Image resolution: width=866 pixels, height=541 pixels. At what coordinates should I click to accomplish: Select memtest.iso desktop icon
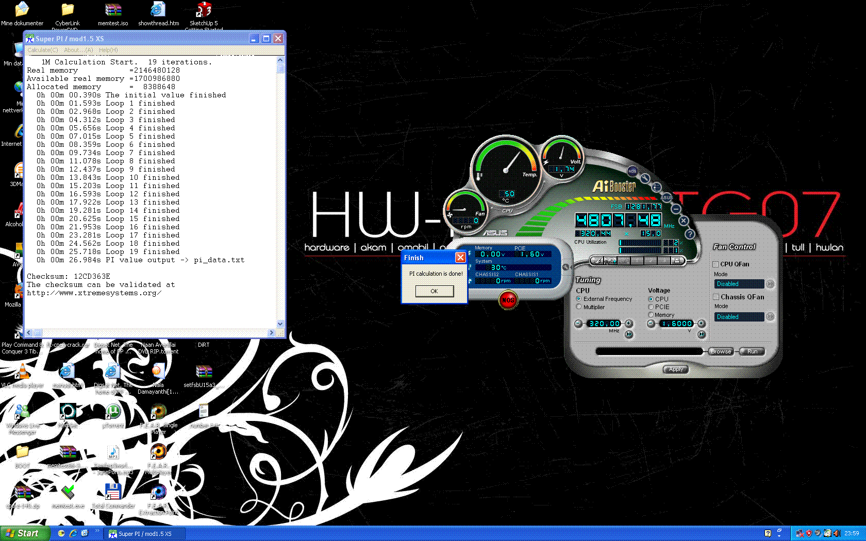point(113,14)
